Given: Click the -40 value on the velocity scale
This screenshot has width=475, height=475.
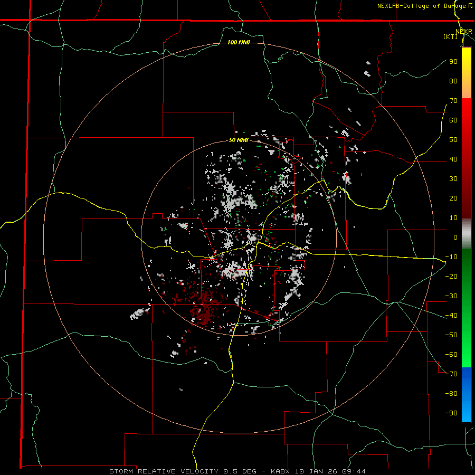Looking at the screenshot, I should coord(451,316).
